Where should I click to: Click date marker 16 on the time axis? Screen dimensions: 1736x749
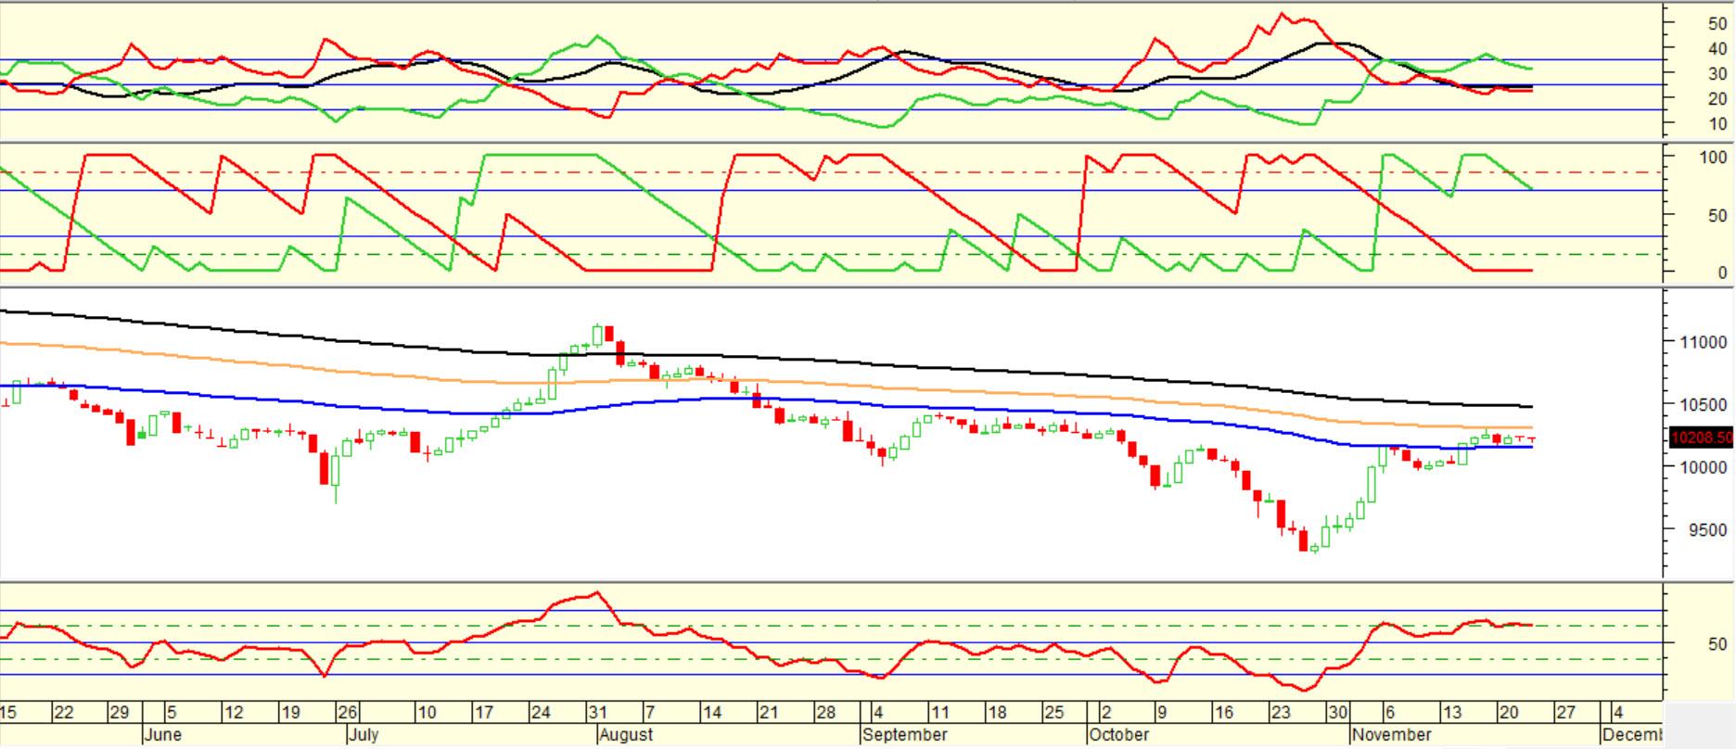point(1224,713)
